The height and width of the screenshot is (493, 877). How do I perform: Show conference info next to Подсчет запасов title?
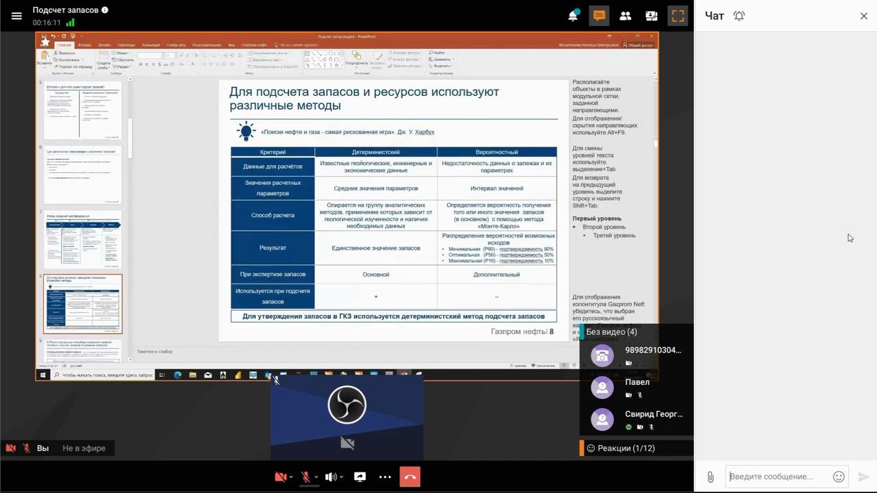tap(104, 10)
